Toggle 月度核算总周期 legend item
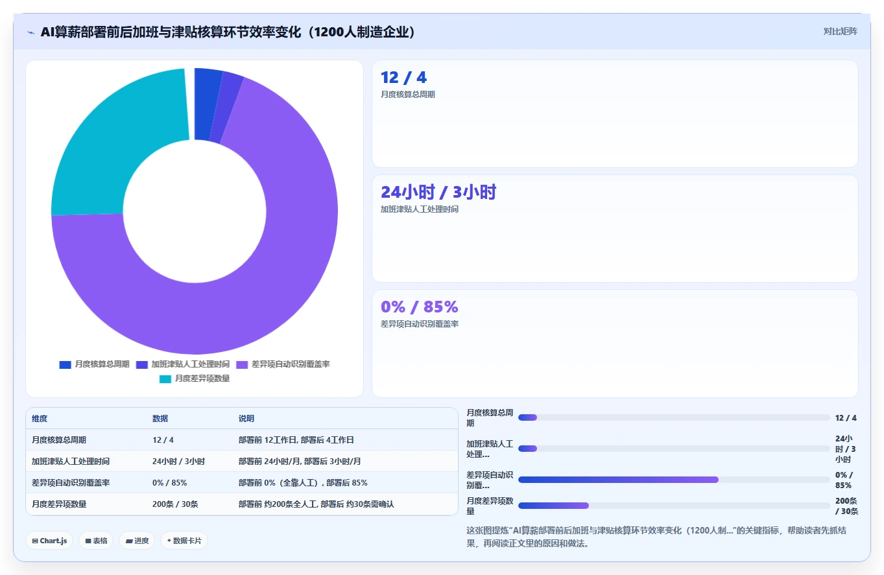 click(x=94, y=364)
